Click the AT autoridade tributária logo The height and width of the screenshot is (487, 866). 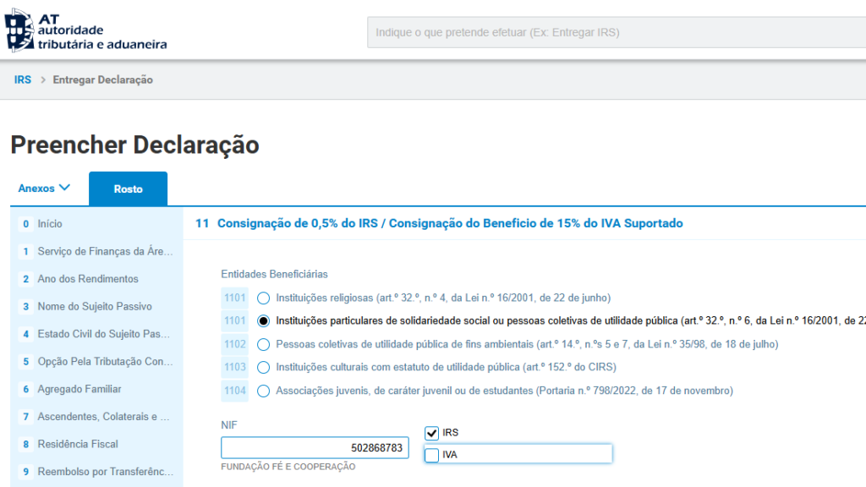point(86,32)
